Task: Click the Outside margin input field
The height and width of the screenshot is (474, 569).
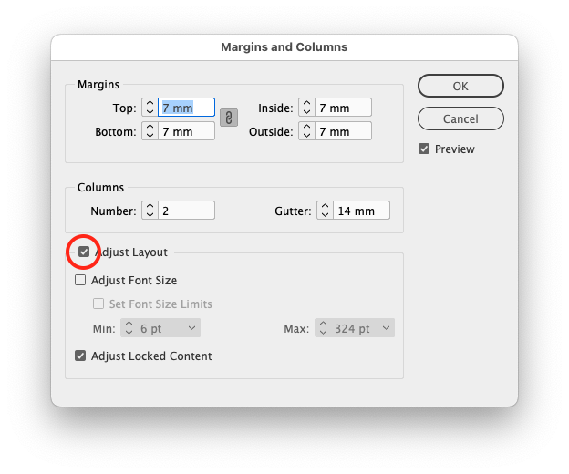Action: point(344,131)
